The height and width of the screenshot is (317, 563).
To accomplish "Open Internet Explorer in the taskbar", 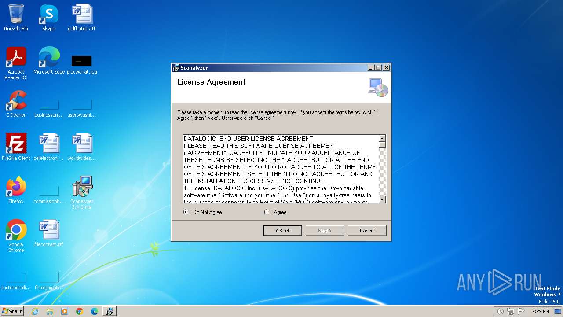I will (35, 311).
